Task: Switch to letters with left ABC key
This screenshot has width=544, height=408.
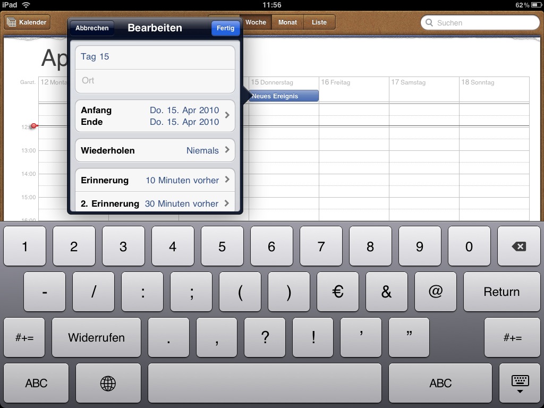Action: 36,383
